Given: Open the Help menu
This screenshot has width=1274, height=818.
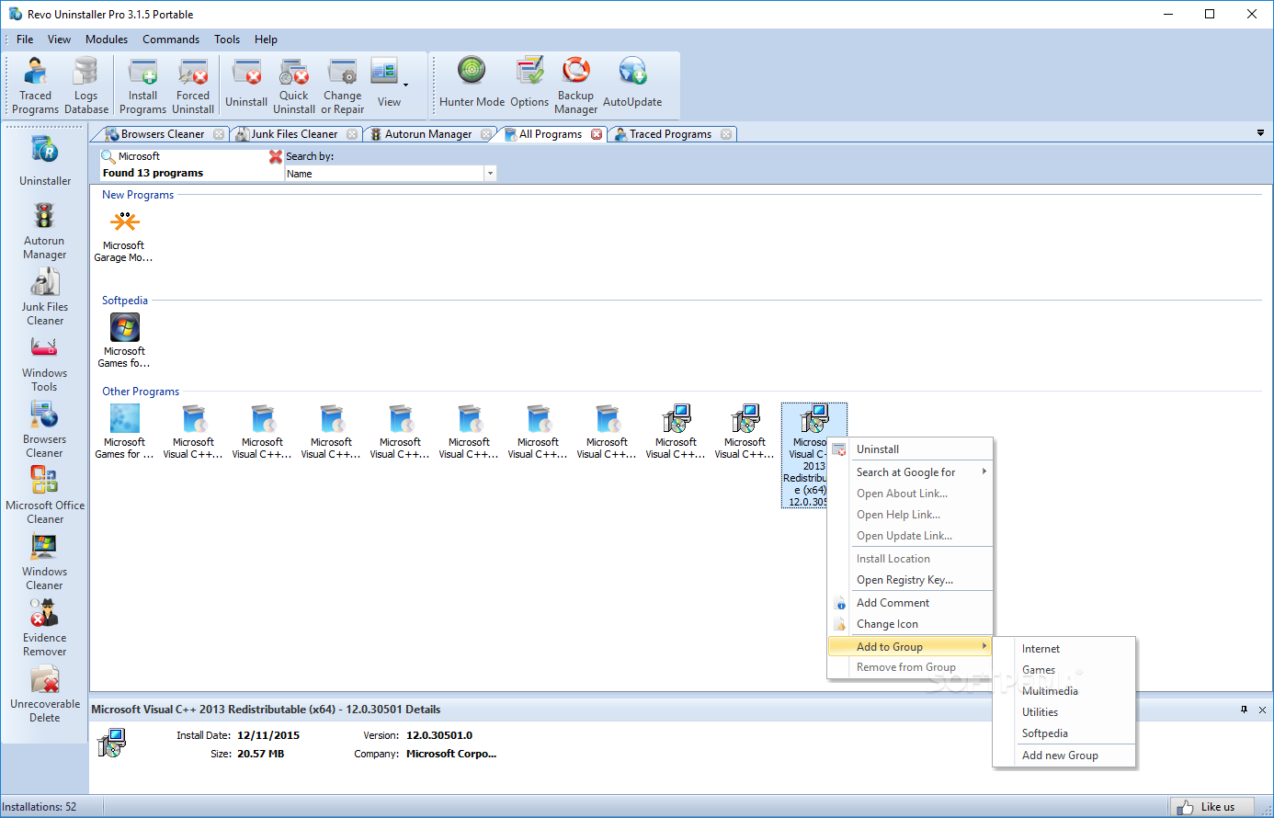Looking at the screenshot, I should click(x=266, y=40).
